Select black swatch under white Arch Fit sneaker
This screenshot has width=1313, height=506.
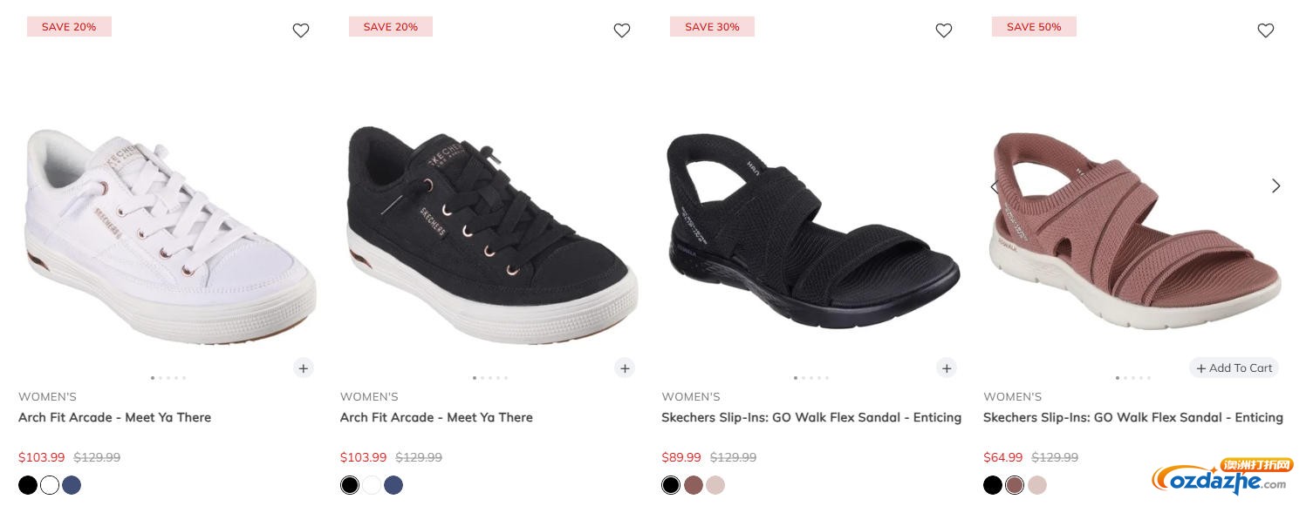28,485
